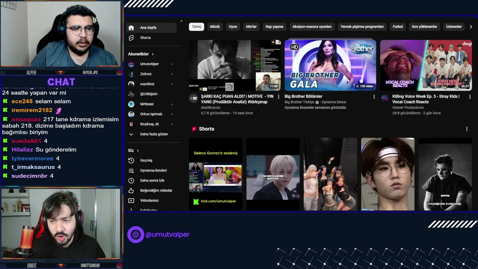This screenshot has width=478, height=269.
Task: Open Ana Sayfa home icon
Action: (131, 28)
